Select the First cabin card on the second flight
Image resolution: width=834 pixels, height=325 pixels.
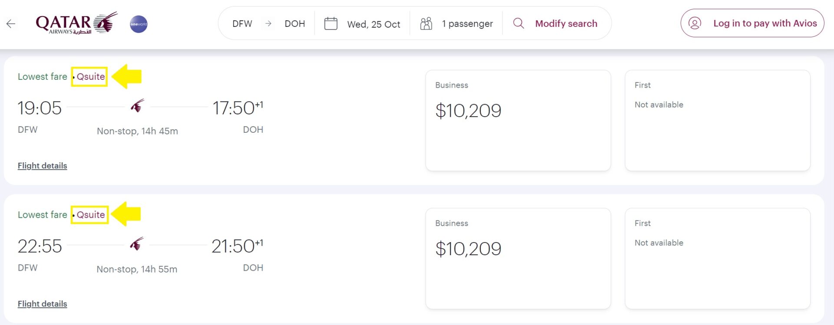(x=717, y=259)
